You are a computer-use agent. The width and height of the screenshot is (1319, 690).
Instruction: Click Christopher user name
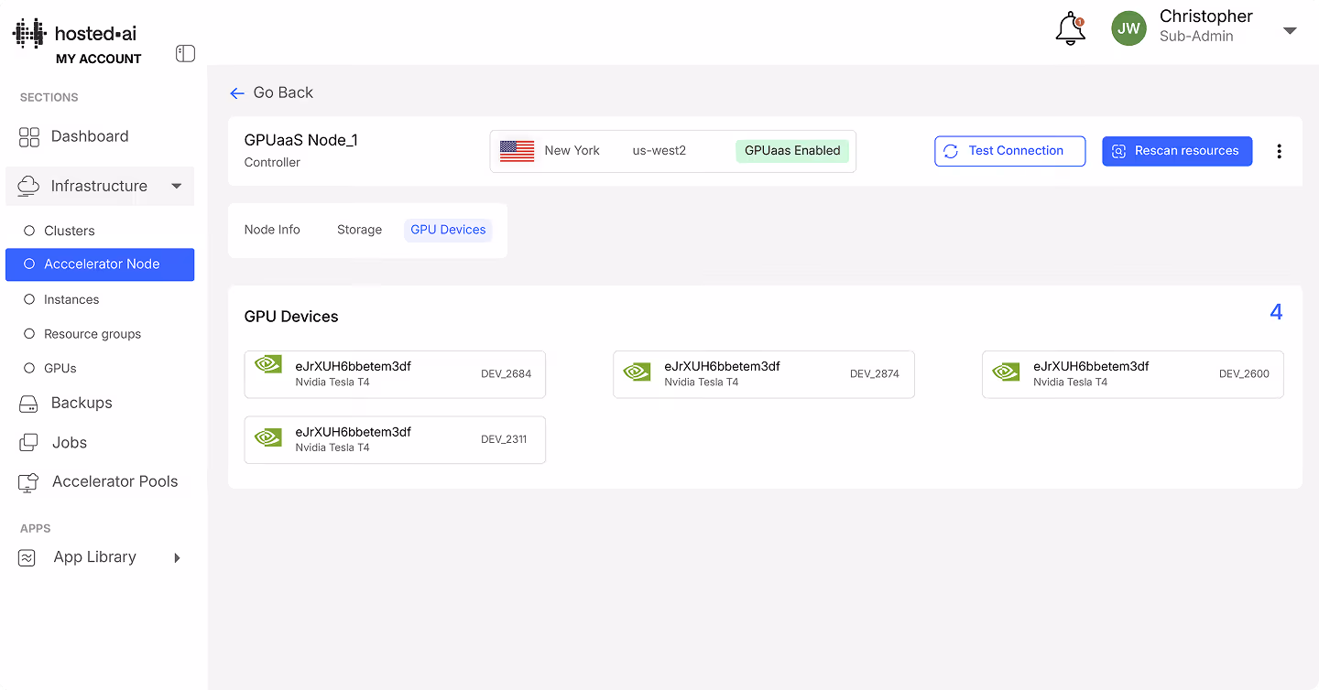pos(1206,16)
